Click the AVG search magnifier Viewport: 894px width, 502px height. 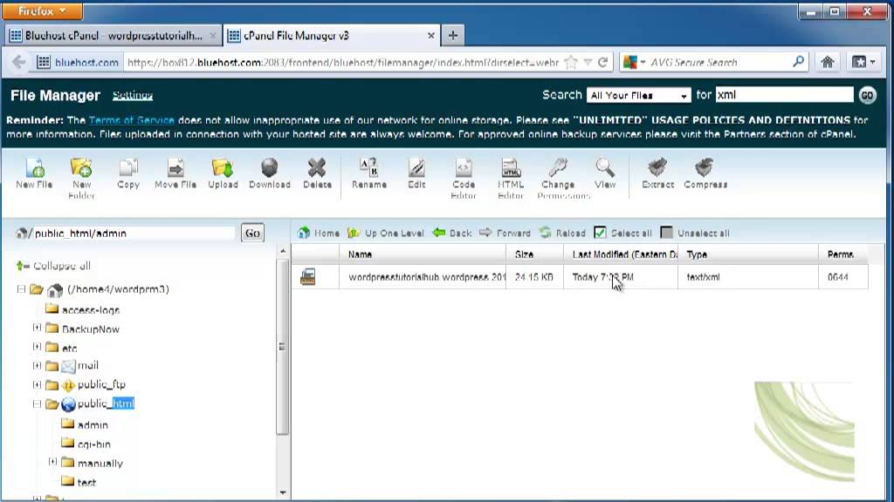coord(798,62)
